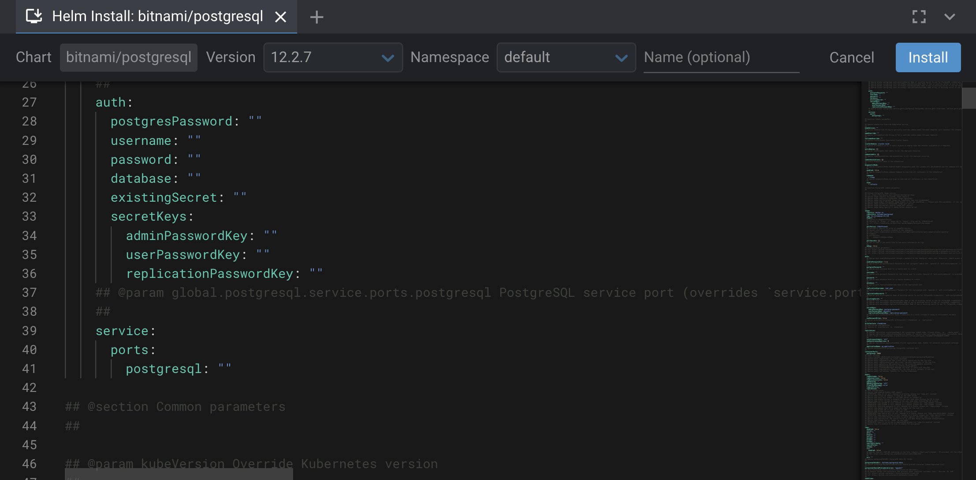This screenshot has width=976, height=480.
Task: Expand the Namespace default dropdown
Action: pos(566,57)
